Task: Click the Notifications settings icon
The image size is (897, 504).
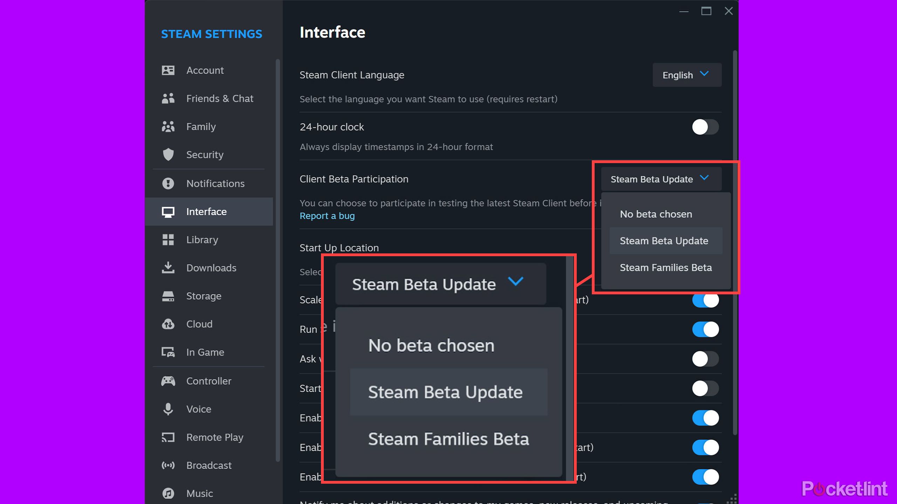Action: [x=167, y=183]
